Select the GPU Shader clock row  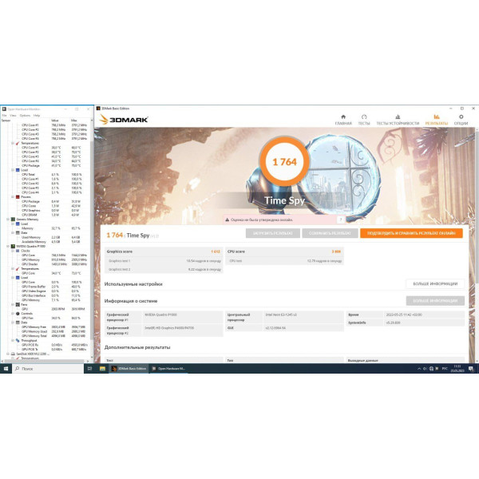pos(46,264)
